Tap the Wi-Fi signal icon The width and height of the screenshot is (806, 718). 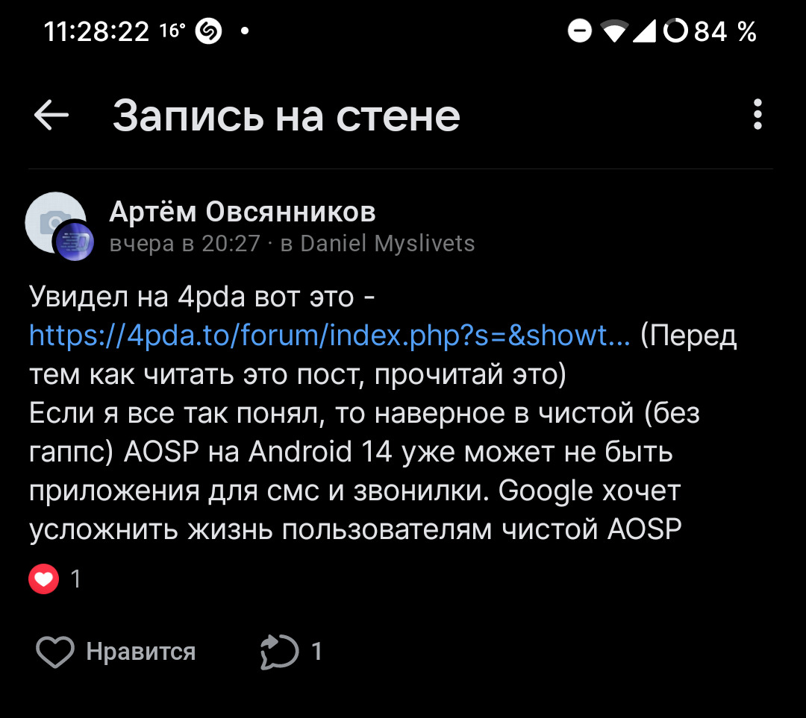pos(615,31)
